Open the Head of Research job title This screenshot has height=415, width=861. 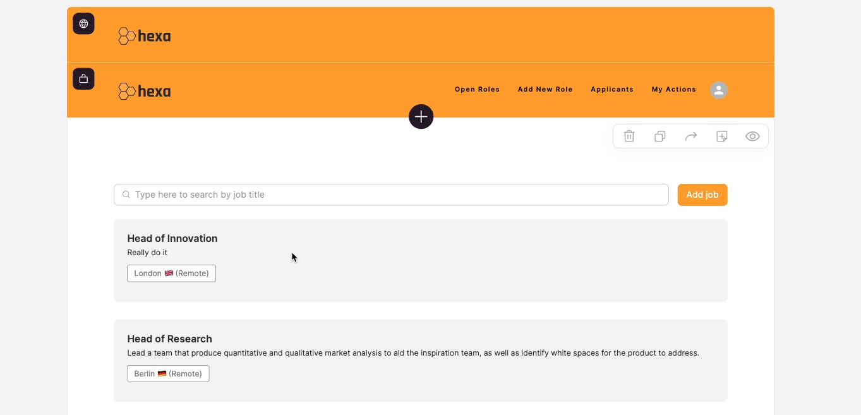[170, 339]
